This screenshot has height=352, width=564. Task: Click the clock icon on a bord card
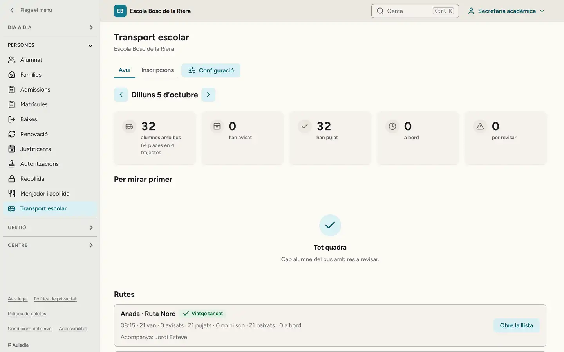click(x=392, y=126)
